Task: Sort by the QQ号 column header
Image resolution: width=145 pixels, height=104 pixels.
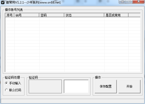Action: [27, 15]
